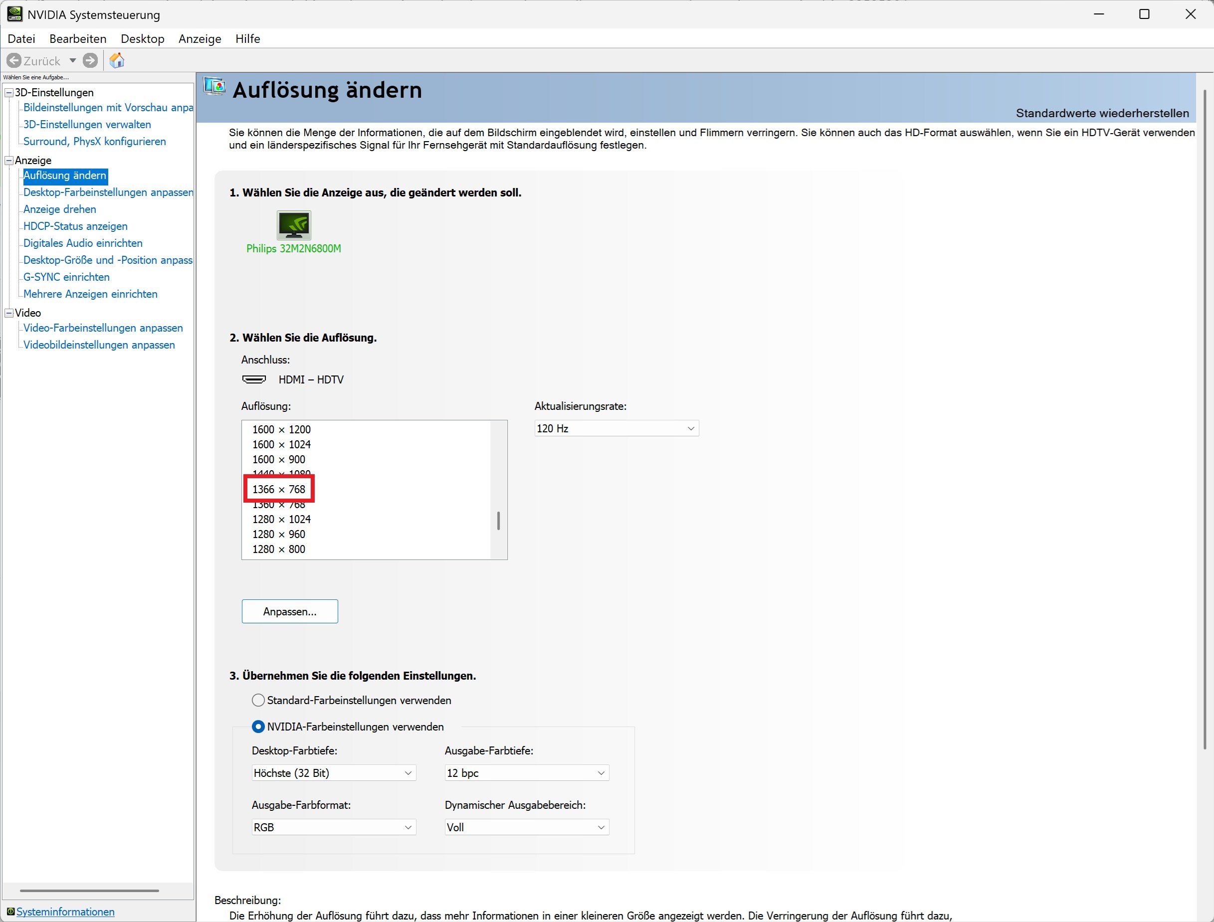Open the Ausgabe-Farbtiefe 12 bpc dropdown
Viewport: 1214px width, 922px height.
coord(526,773)
